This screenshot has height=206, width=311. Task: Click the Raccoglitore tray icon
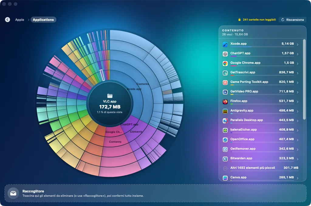[x=13, y=193]
